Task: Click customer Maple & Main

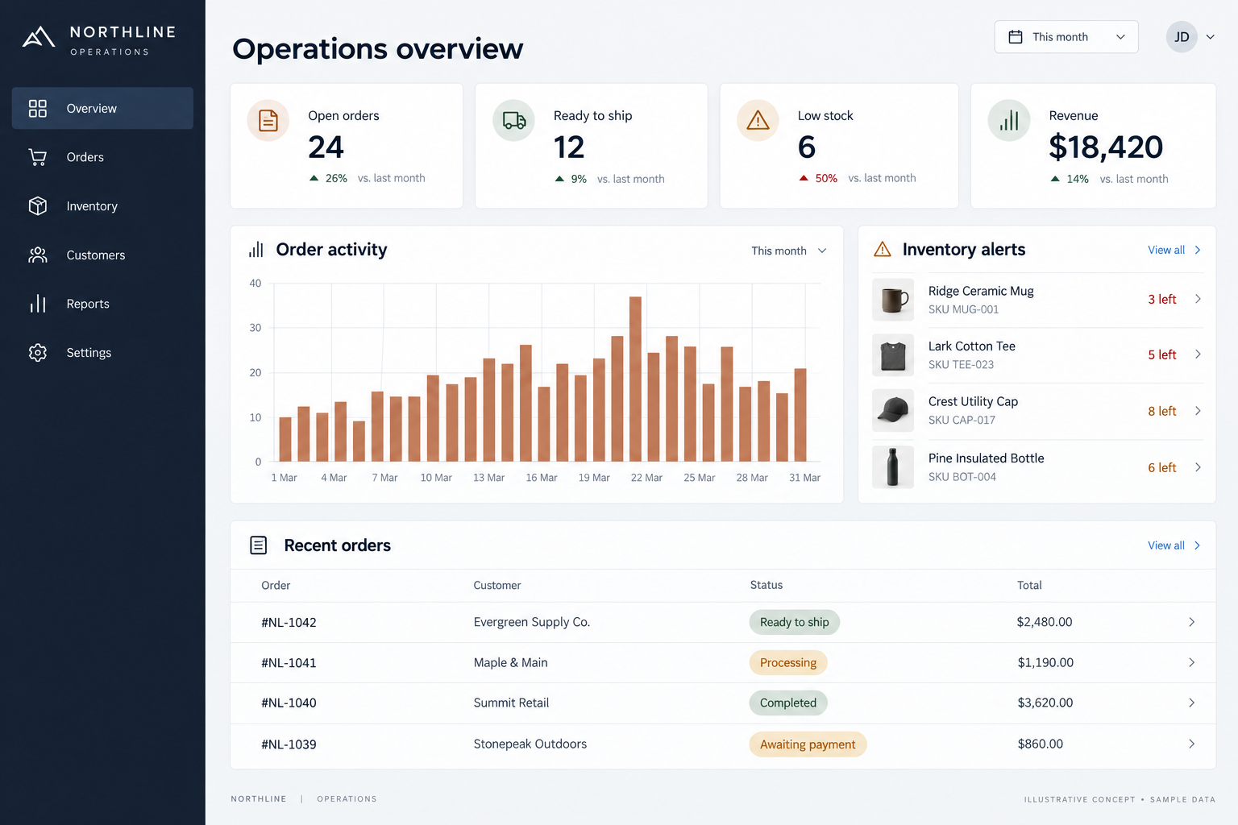Action: pyautogui.click(x=511, y=662)
